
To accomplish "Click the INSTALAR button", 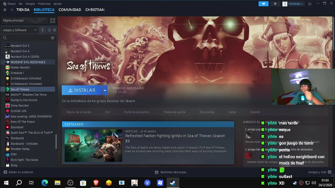I will [x=82, y=90].
